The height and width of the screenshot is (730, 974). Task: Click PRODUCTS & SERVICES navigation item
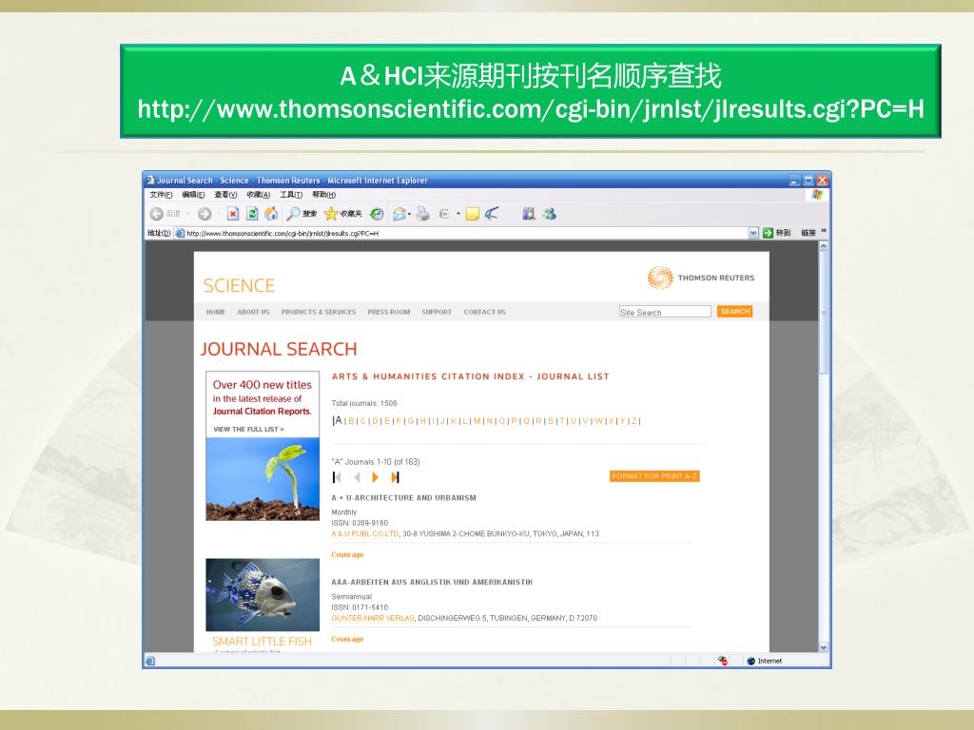(319, 312)
